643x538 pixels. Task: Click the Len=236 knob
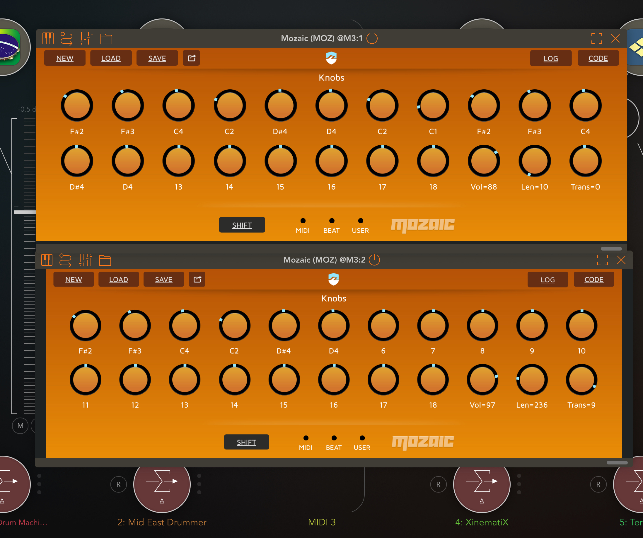(x=532, y=380)
